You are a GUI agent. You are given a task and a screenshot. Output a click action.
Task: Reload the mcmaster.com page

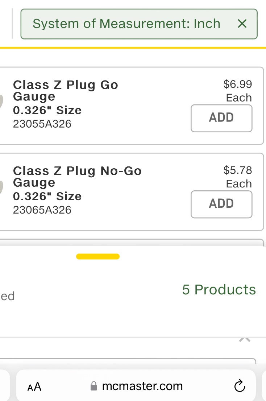[240, 386]
